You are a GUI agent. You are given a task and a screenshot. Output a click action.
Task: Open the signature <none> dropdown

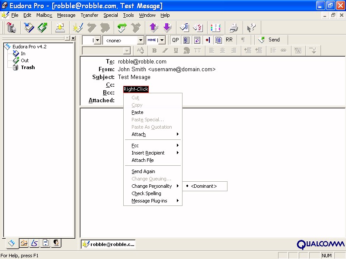tap(141, 40)
